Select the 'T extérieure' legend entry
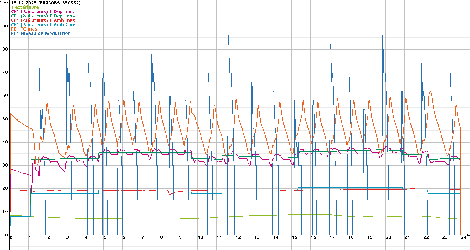Image resolution: width=470 pixels, height=250 pixels. tap(25, 7)
